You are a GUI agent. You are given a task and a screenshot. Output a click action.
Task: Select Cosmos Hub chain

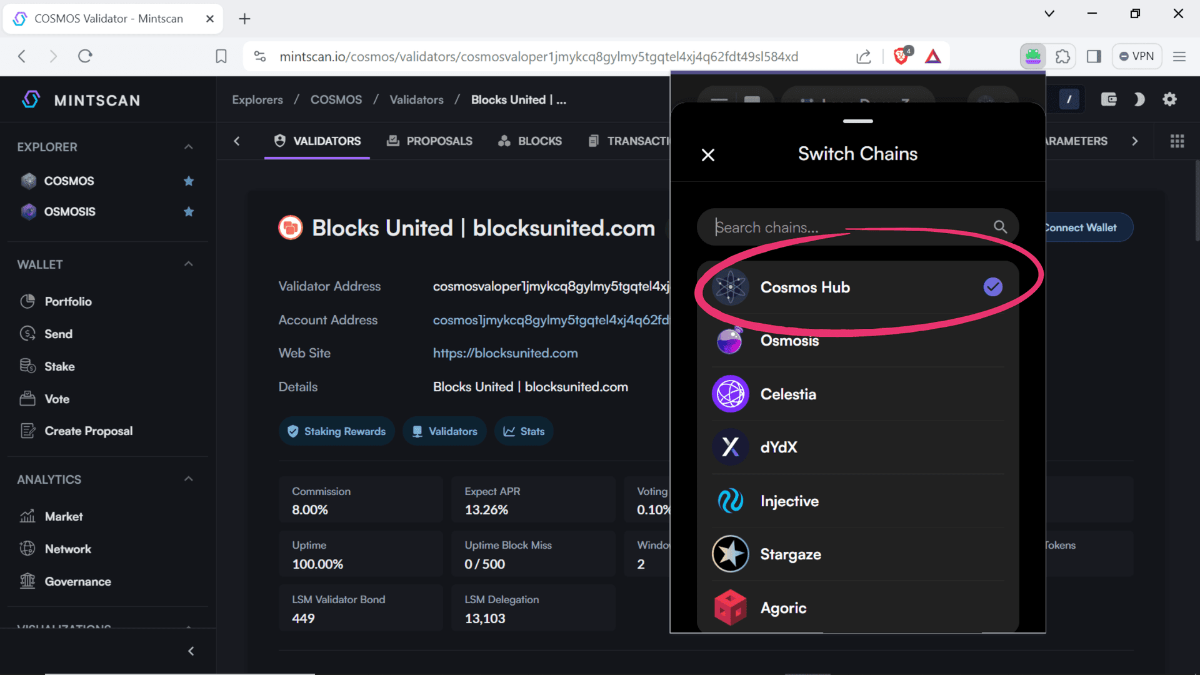(x=857, y=287)
